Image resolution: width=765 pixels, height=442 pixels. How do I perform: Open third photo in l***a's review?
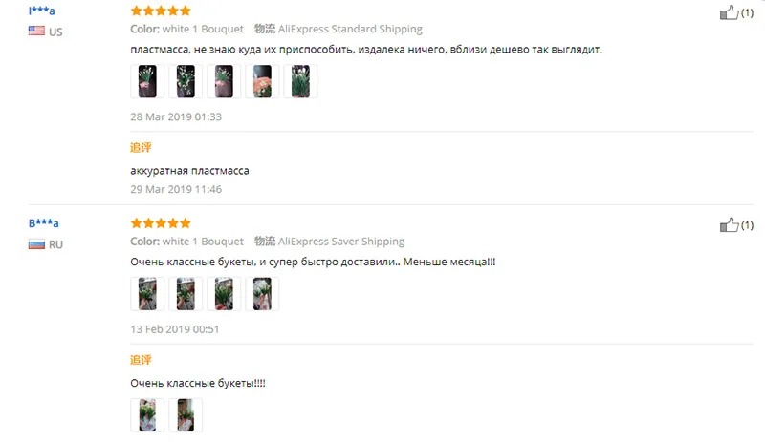(x=224, y=81)
